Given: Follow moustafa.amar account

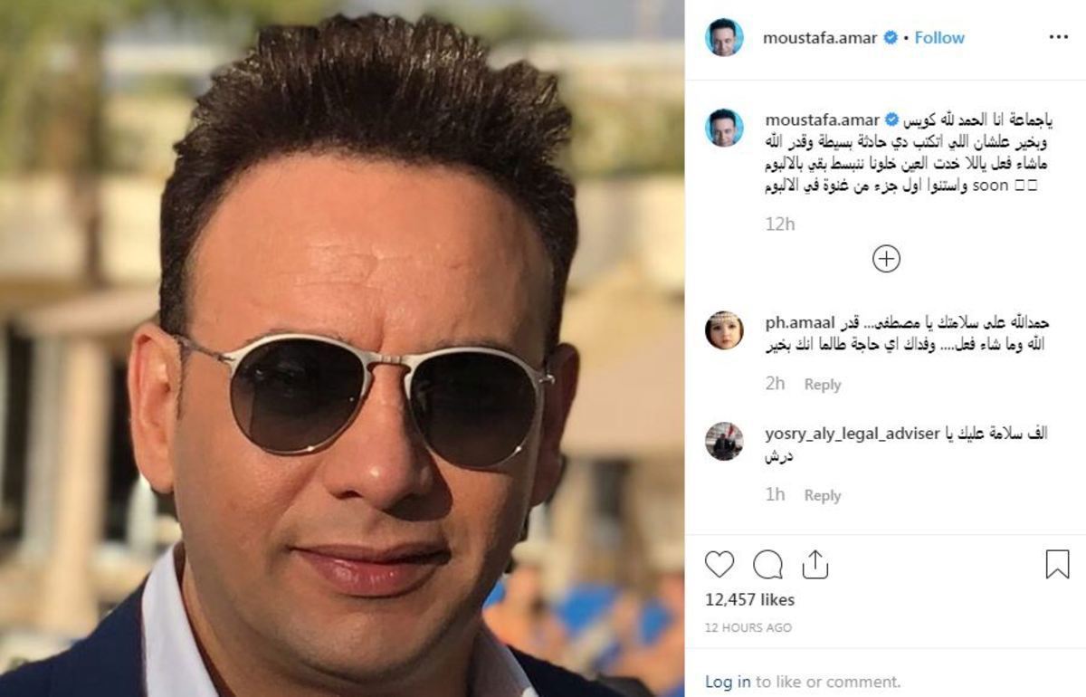Looking at the screenshot, I should point(939,37).
